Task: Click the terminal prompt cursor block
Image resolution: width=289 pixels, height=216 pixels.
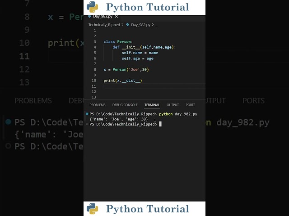Action: pyautogui.click(x=160, y=124)
